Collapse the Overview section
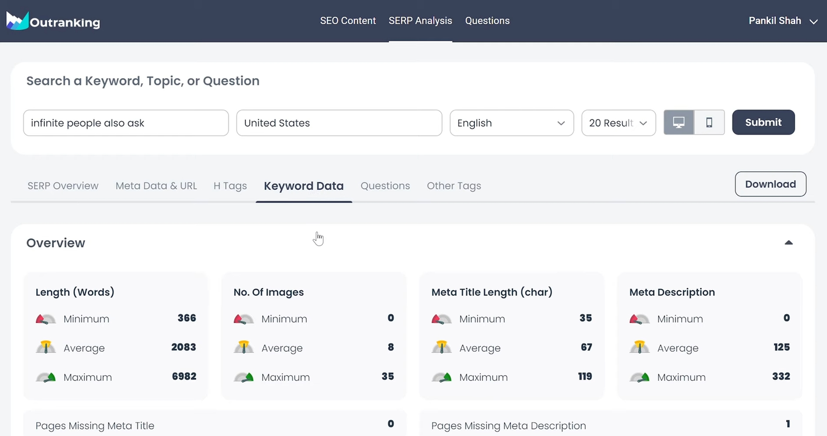This screenshot has height=436, width=827. click(788, 242)
